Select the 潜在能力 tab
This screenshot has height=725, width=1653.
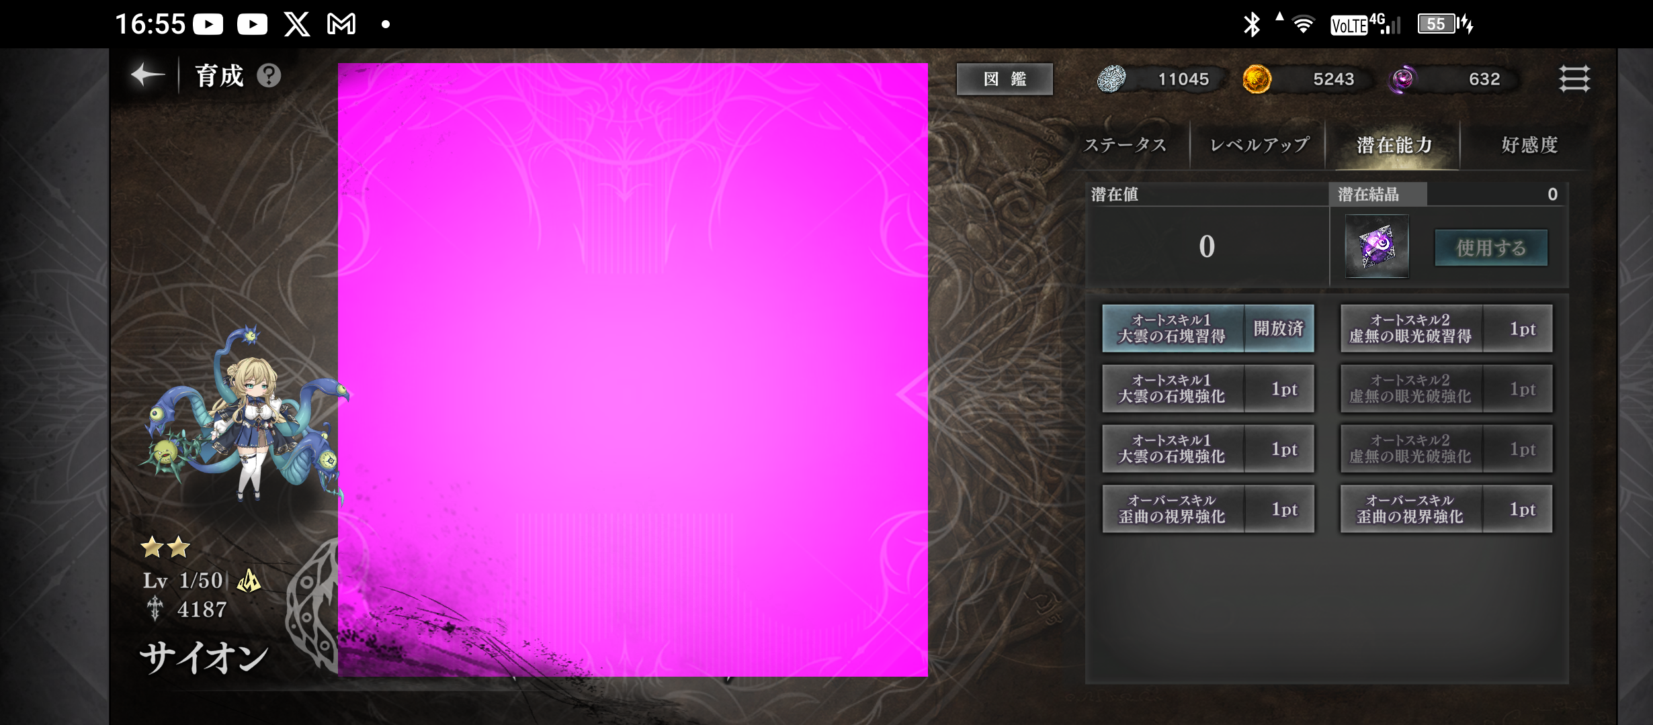pos(1394,145)
